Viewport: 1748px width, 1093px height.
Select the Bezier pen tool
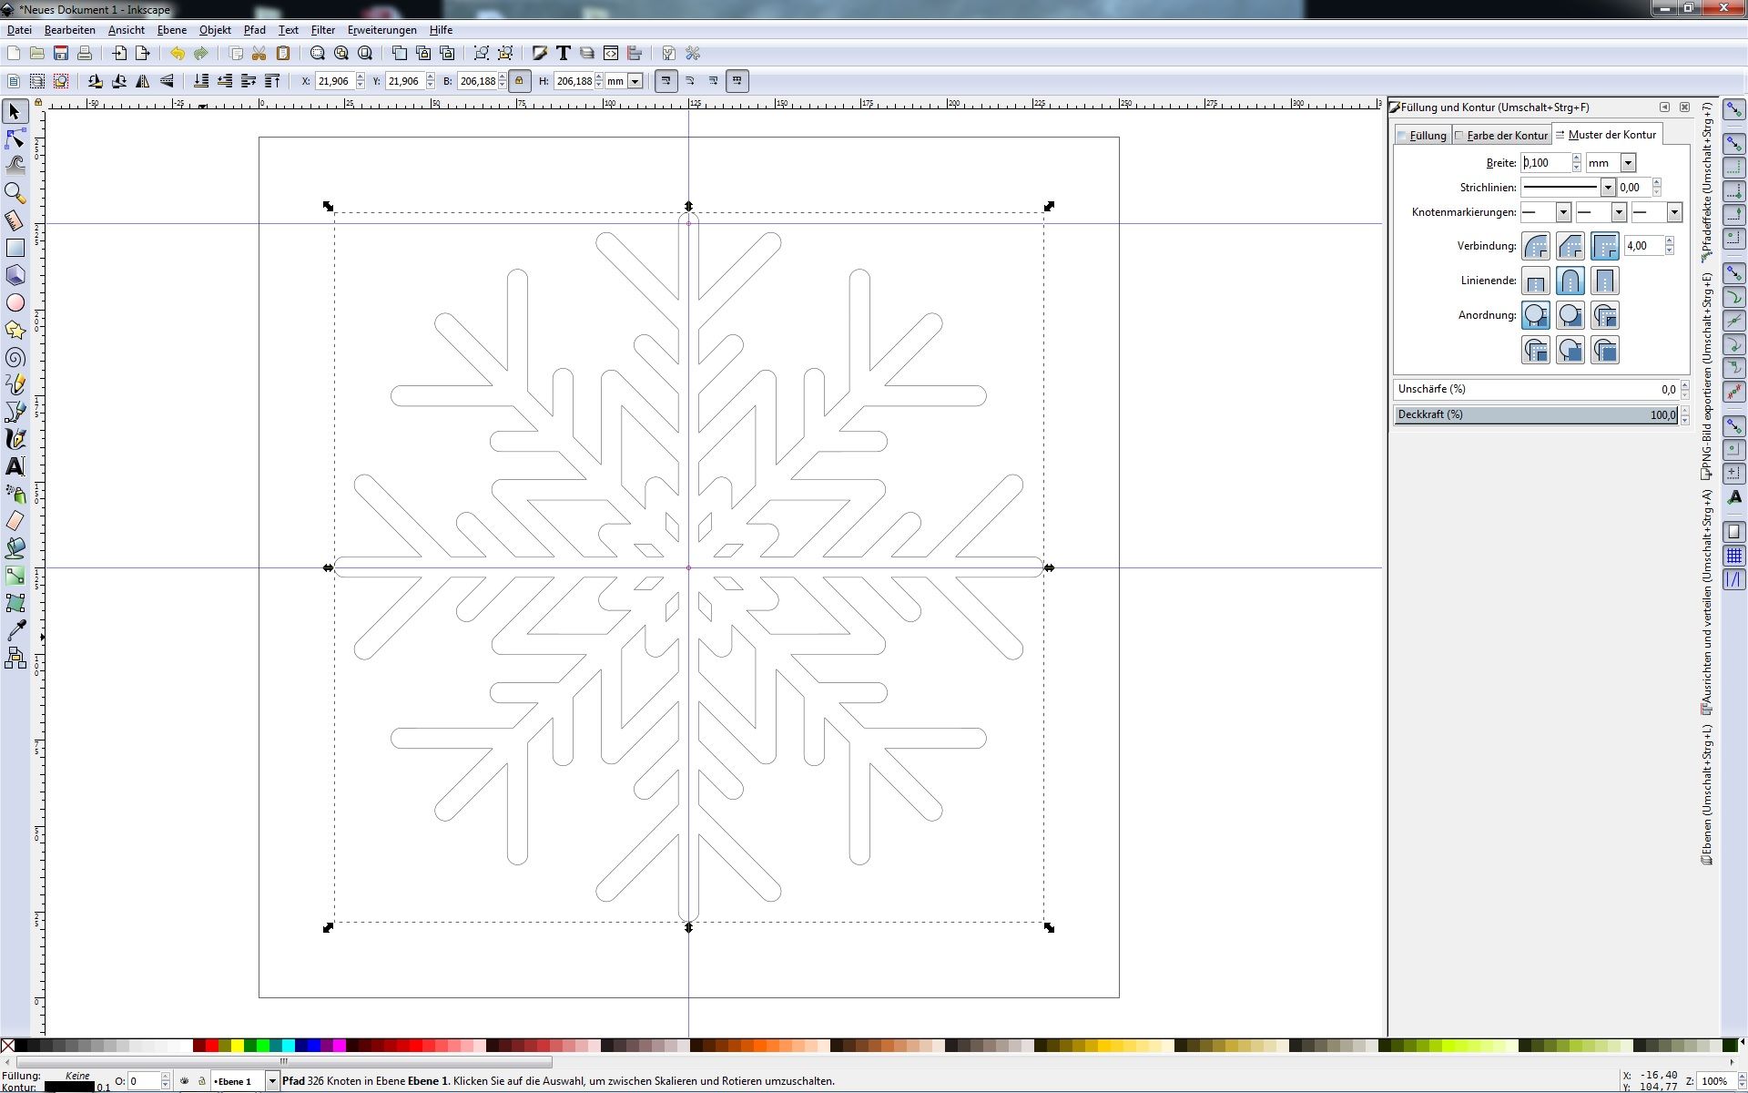click(x=15, y=411)
